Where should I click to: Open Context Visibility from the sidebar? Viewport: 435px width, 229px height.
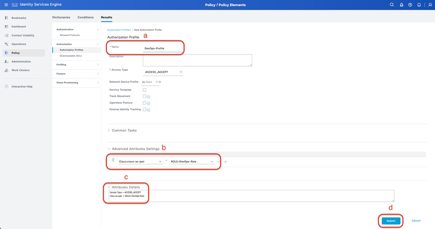click(x=23, y=36)
